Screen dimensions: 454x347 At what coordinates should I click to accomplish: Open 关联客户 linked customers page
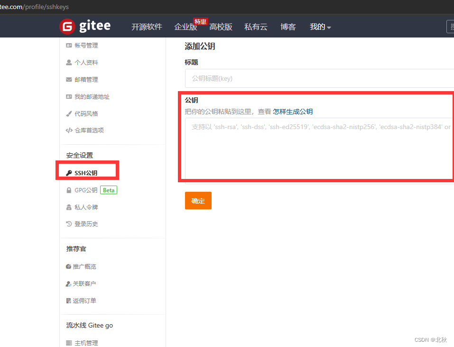tap(84, 283)
